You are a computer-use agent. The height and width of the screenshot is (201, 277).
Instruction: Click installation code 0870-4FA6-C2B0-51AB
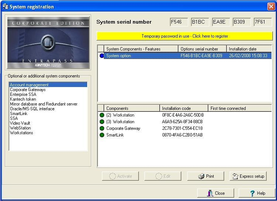pos(182,135)
